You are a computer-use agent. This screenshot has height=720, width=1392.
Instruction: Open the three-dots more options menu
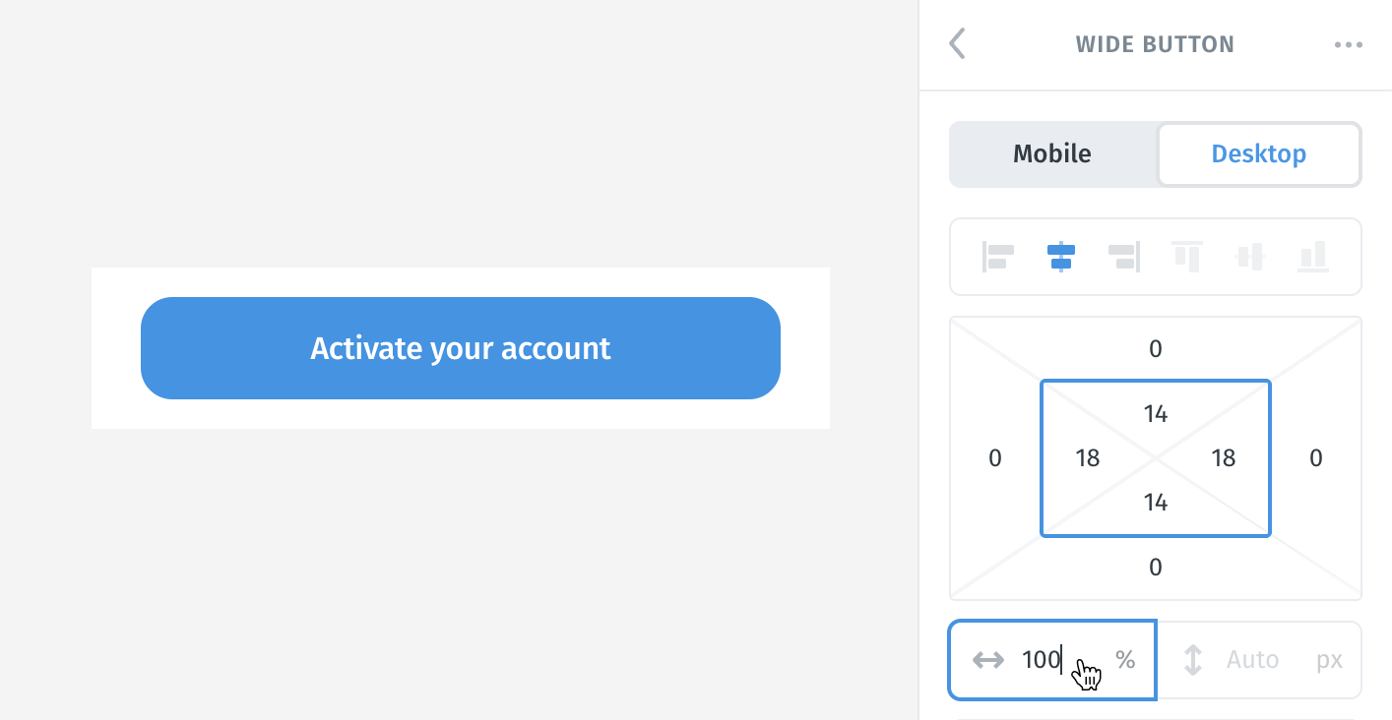tap(1348, 45)
